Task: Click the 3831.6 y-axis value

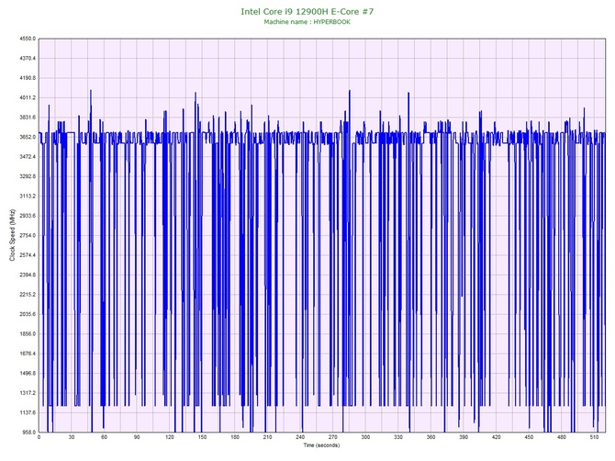Action: (x=28, y=118)
